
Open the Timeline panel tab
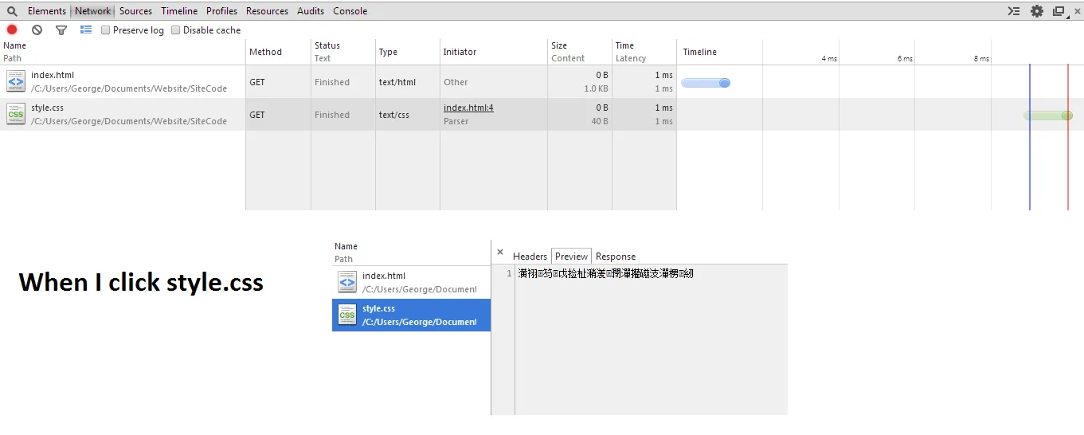click(x=179, y=11)
